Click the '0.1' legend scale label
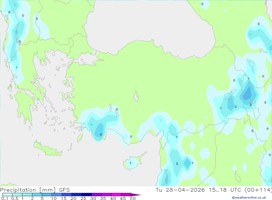Screen dimensions: 272x200 [x=5, y=198]
